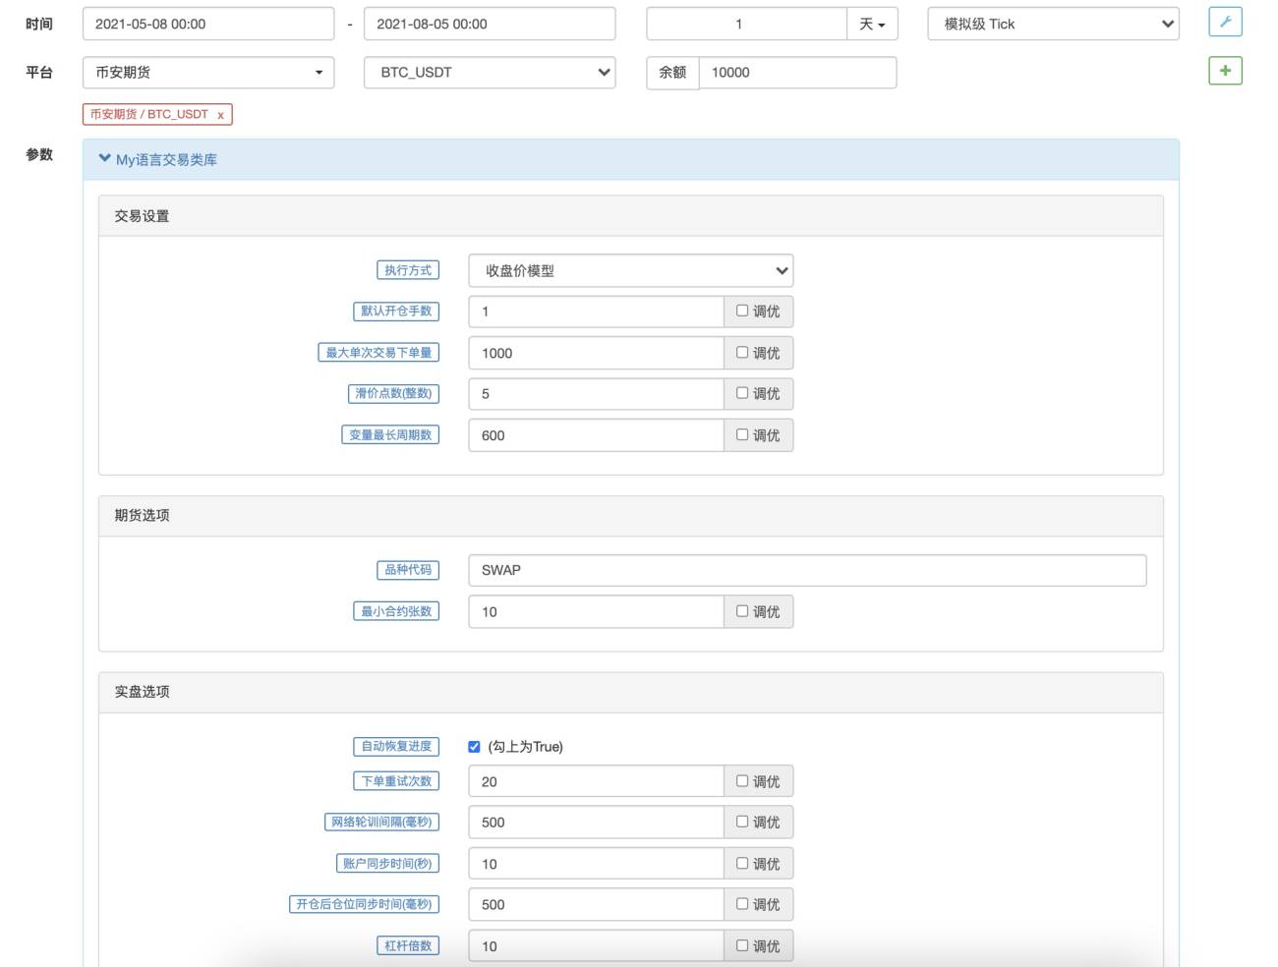
Task: Open the 天 period unit dropdown
Action: click(872, 24)
